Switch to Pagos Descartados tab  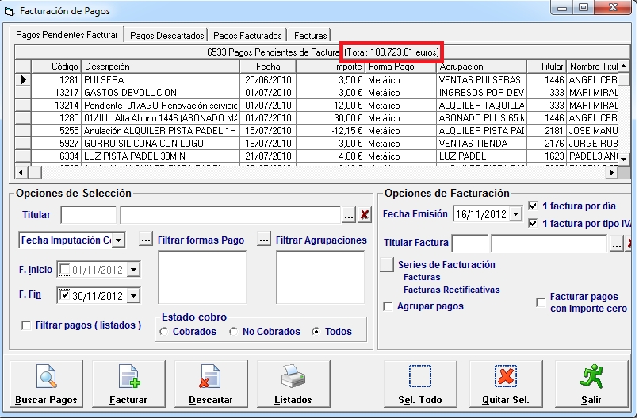pyautogui.click(x=166, y=36)
